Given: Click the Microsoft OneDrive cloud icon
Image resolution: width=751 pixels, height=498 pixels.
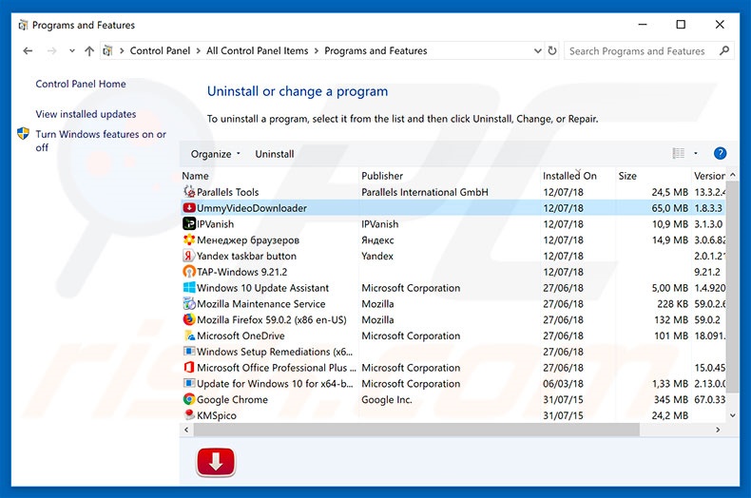Looking at the screenshot, I should (189, 336).
